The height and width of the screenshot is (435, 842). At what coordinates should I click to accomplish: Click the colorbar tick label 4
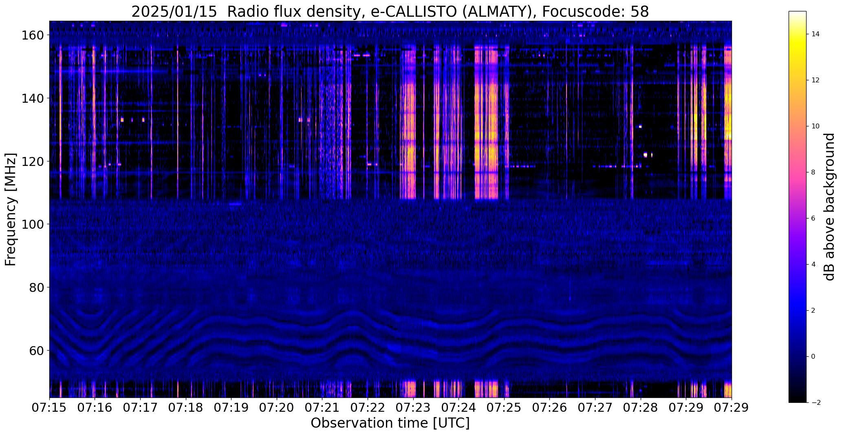tap(813, 265)
